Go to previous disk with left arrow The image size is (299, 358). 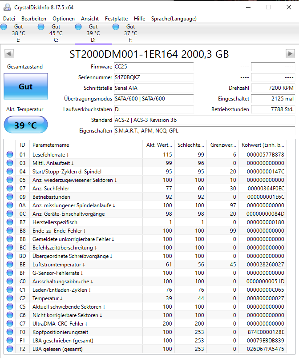(x=9, y=54)
